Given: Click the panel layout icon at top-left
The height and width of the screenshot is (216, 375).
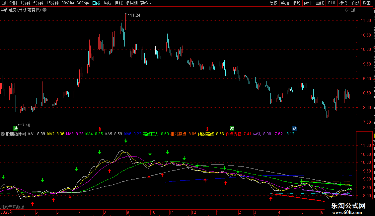Looking at the screenshot, I should (4, 3).
